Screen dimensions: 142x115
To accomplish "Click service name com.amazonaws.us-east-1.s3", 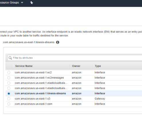I will [32, 99].
